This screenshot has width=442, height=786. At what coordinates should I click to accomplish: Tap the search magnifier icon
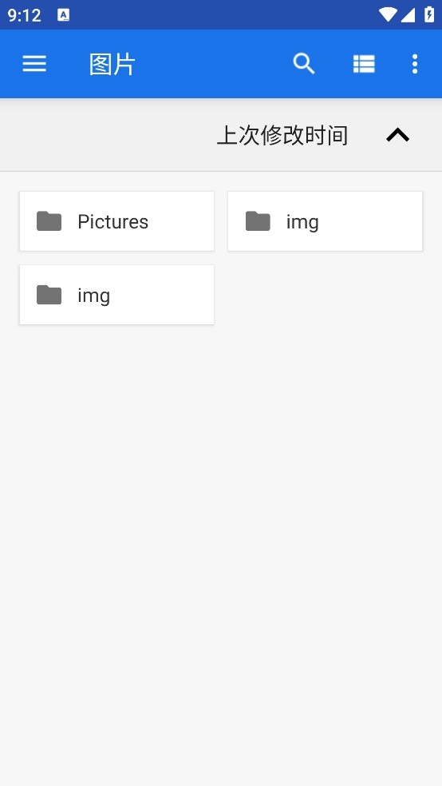(304, 64)
